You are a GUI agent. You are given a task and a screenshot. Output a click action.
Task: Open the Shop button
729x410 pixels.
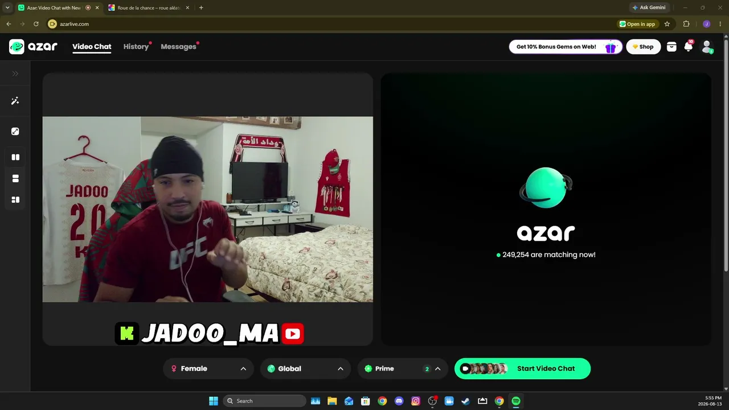(x=644, y=47)
